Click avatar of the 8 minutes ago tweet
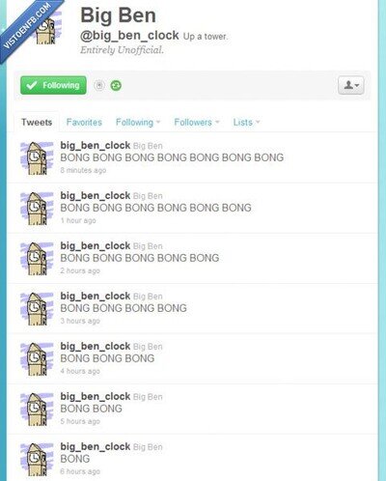The height and width of the screenshot is (481, 386). click(x=37, y=158)
